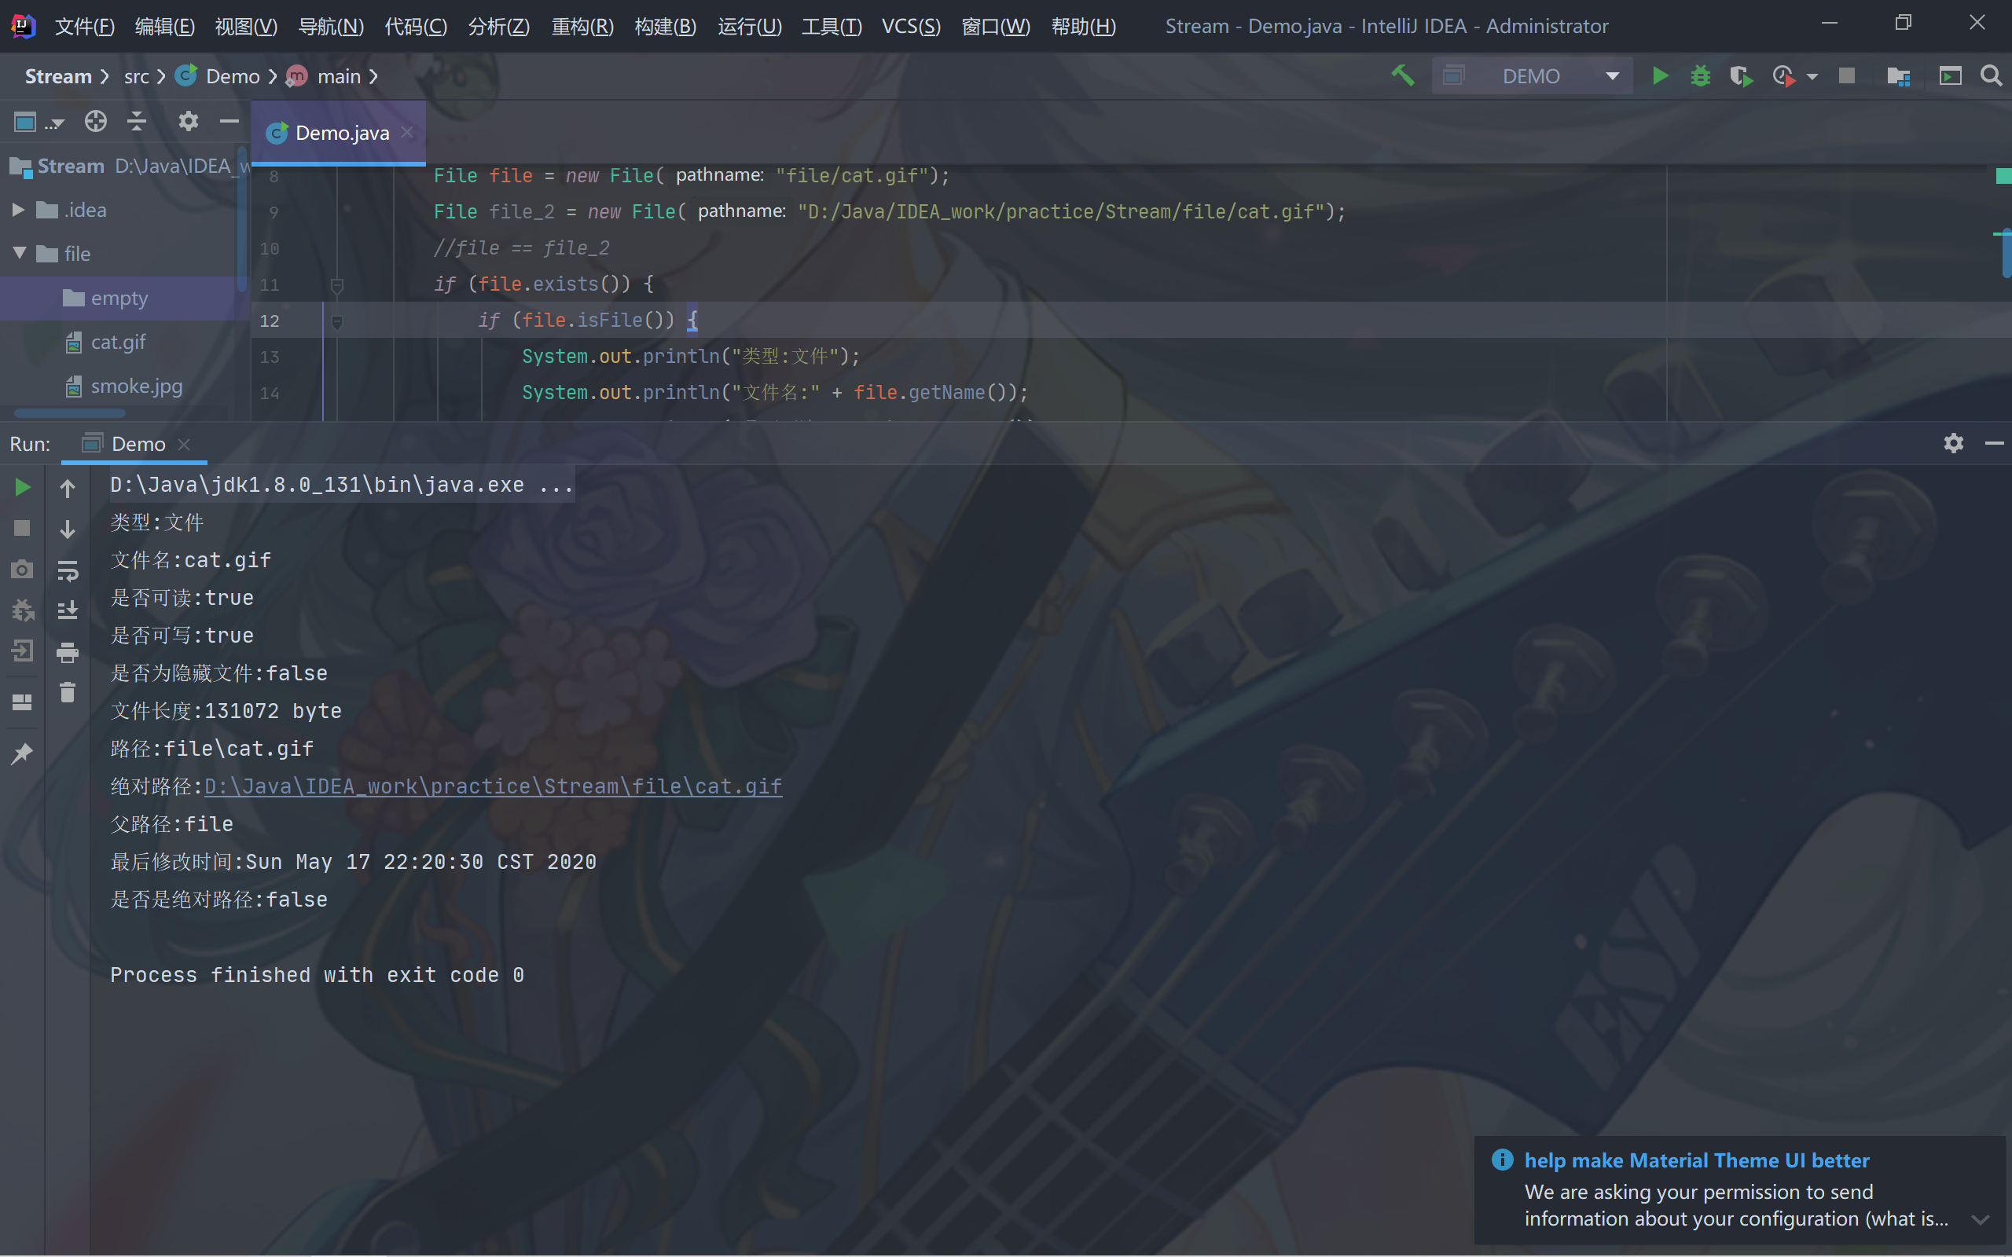Toggle the pin tab icon in Run panel
The height and width of the screenshot is (1257, 2012).
(x=23, y=753)
